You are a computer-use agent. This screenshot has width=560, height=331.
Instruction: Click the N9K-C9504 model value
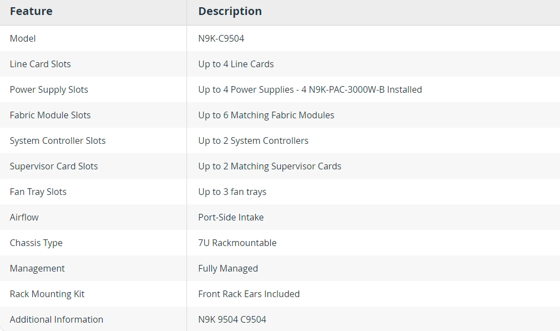(221, 38)
